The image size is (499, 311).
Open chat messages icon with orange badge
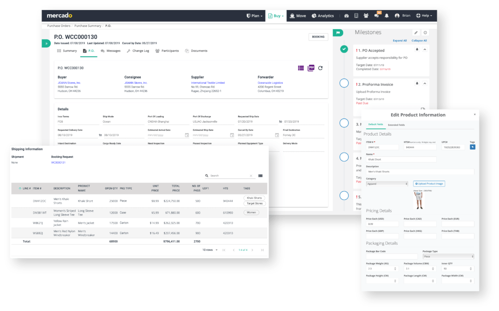pyautogui.click(x=377, y=15)
